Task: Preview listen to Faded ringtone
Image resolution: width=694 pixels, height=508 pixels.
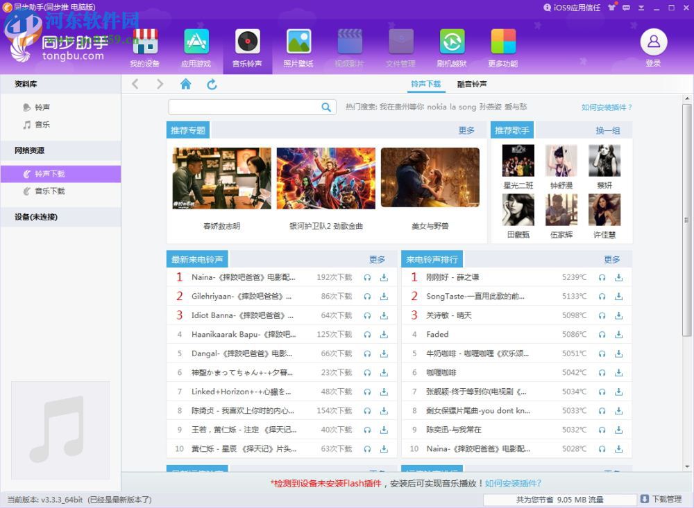Action: [602, 335]
